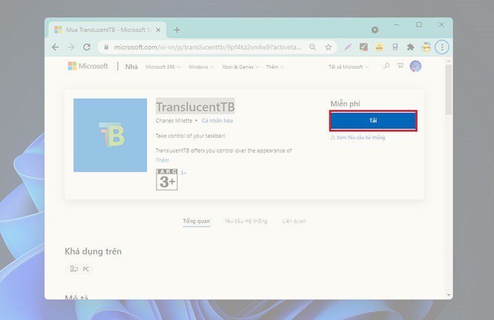
Task: Open the site search magnifier icon
Action: tap(386, 66)
